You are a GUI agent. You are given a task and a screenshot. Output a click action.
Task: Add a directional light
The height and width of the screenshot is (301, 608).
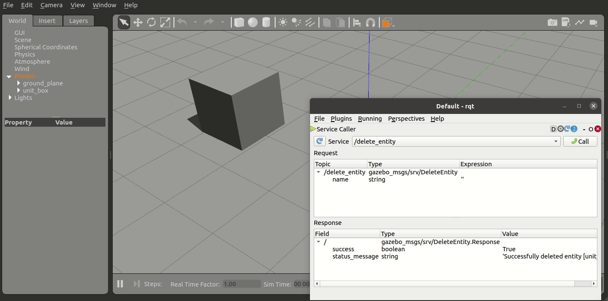[x=310, y=22]
